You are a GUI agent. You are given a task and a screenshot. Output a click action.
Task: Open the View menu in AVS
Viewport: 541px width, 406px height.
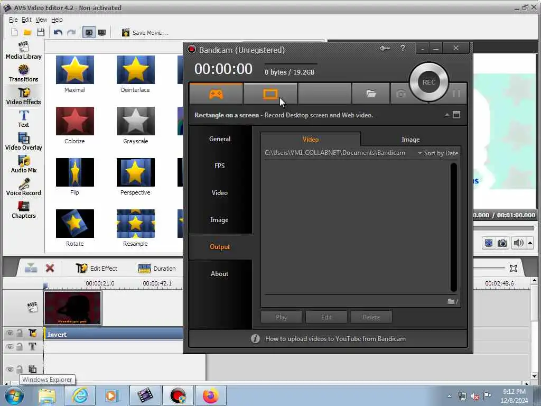click(x=41, y=20)
